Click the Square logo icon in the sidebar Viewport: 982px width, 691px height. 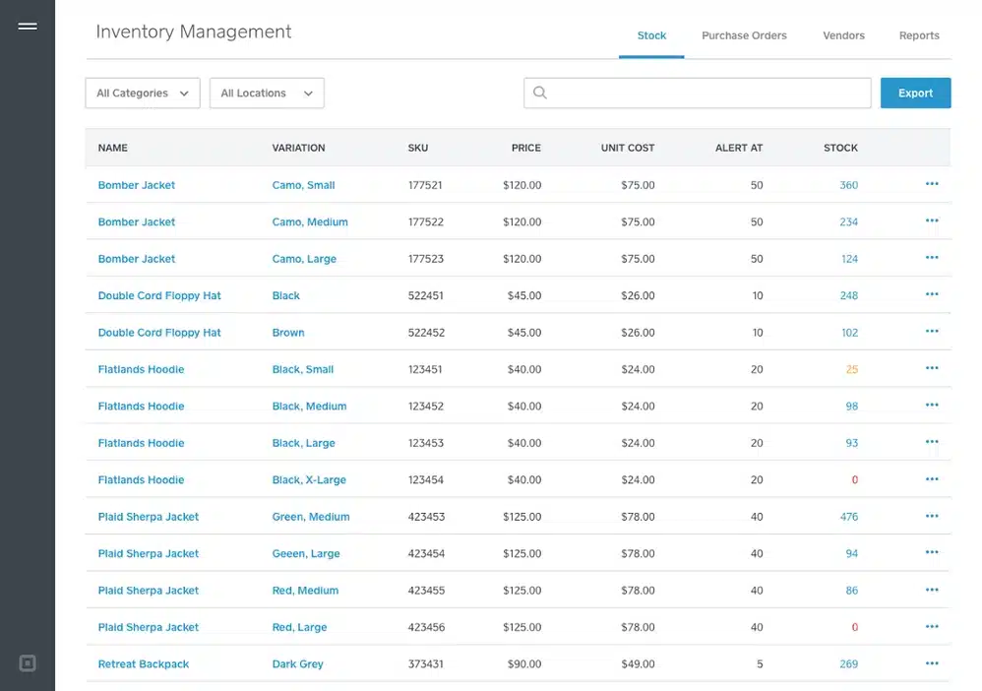[x=28, y=663]
